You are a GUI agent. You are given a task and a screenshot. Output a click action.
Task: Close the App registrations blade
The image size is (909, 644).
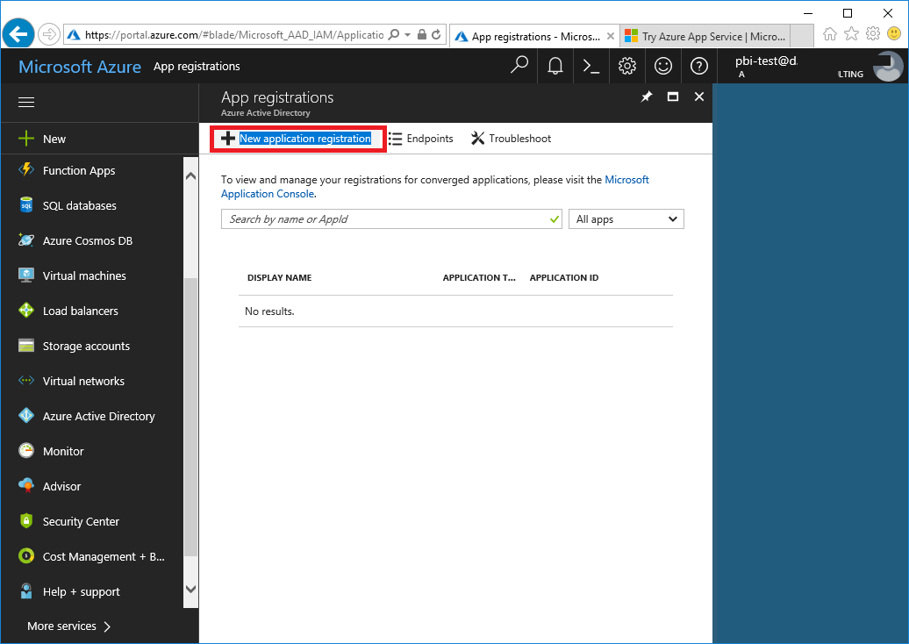pos(699,97)
